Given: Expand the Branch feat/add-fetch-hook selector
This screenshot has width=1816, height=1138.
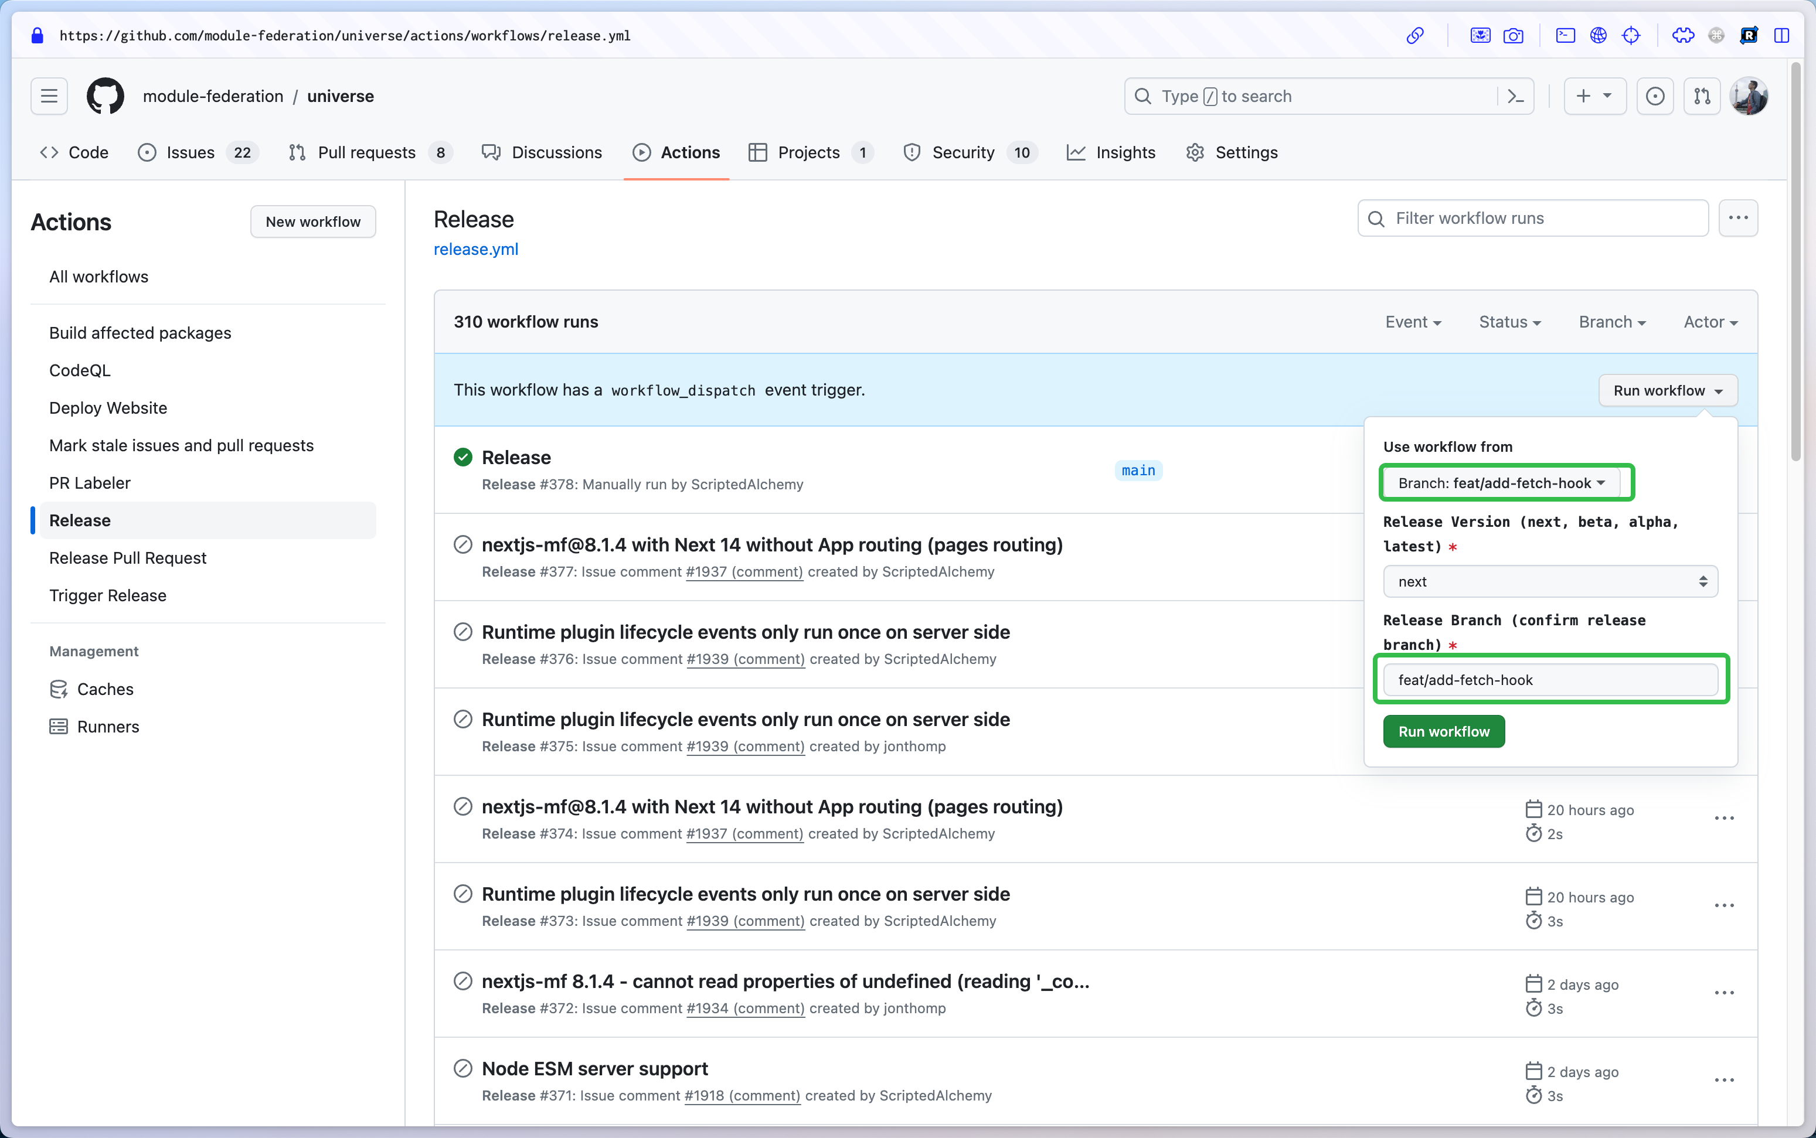Looking at the screenshot, I should coord(1501,483).
